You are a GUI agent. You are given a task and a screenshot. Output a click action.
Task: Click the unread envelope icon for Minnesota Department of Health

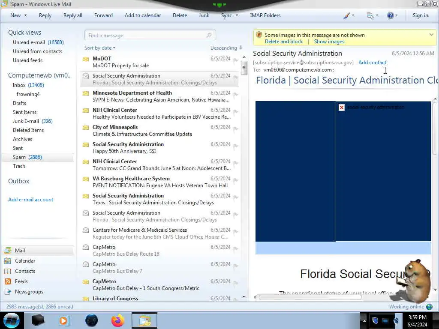[x=86, y=93]
